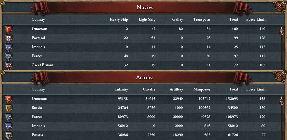Close the Navies panel

(280, 6)
